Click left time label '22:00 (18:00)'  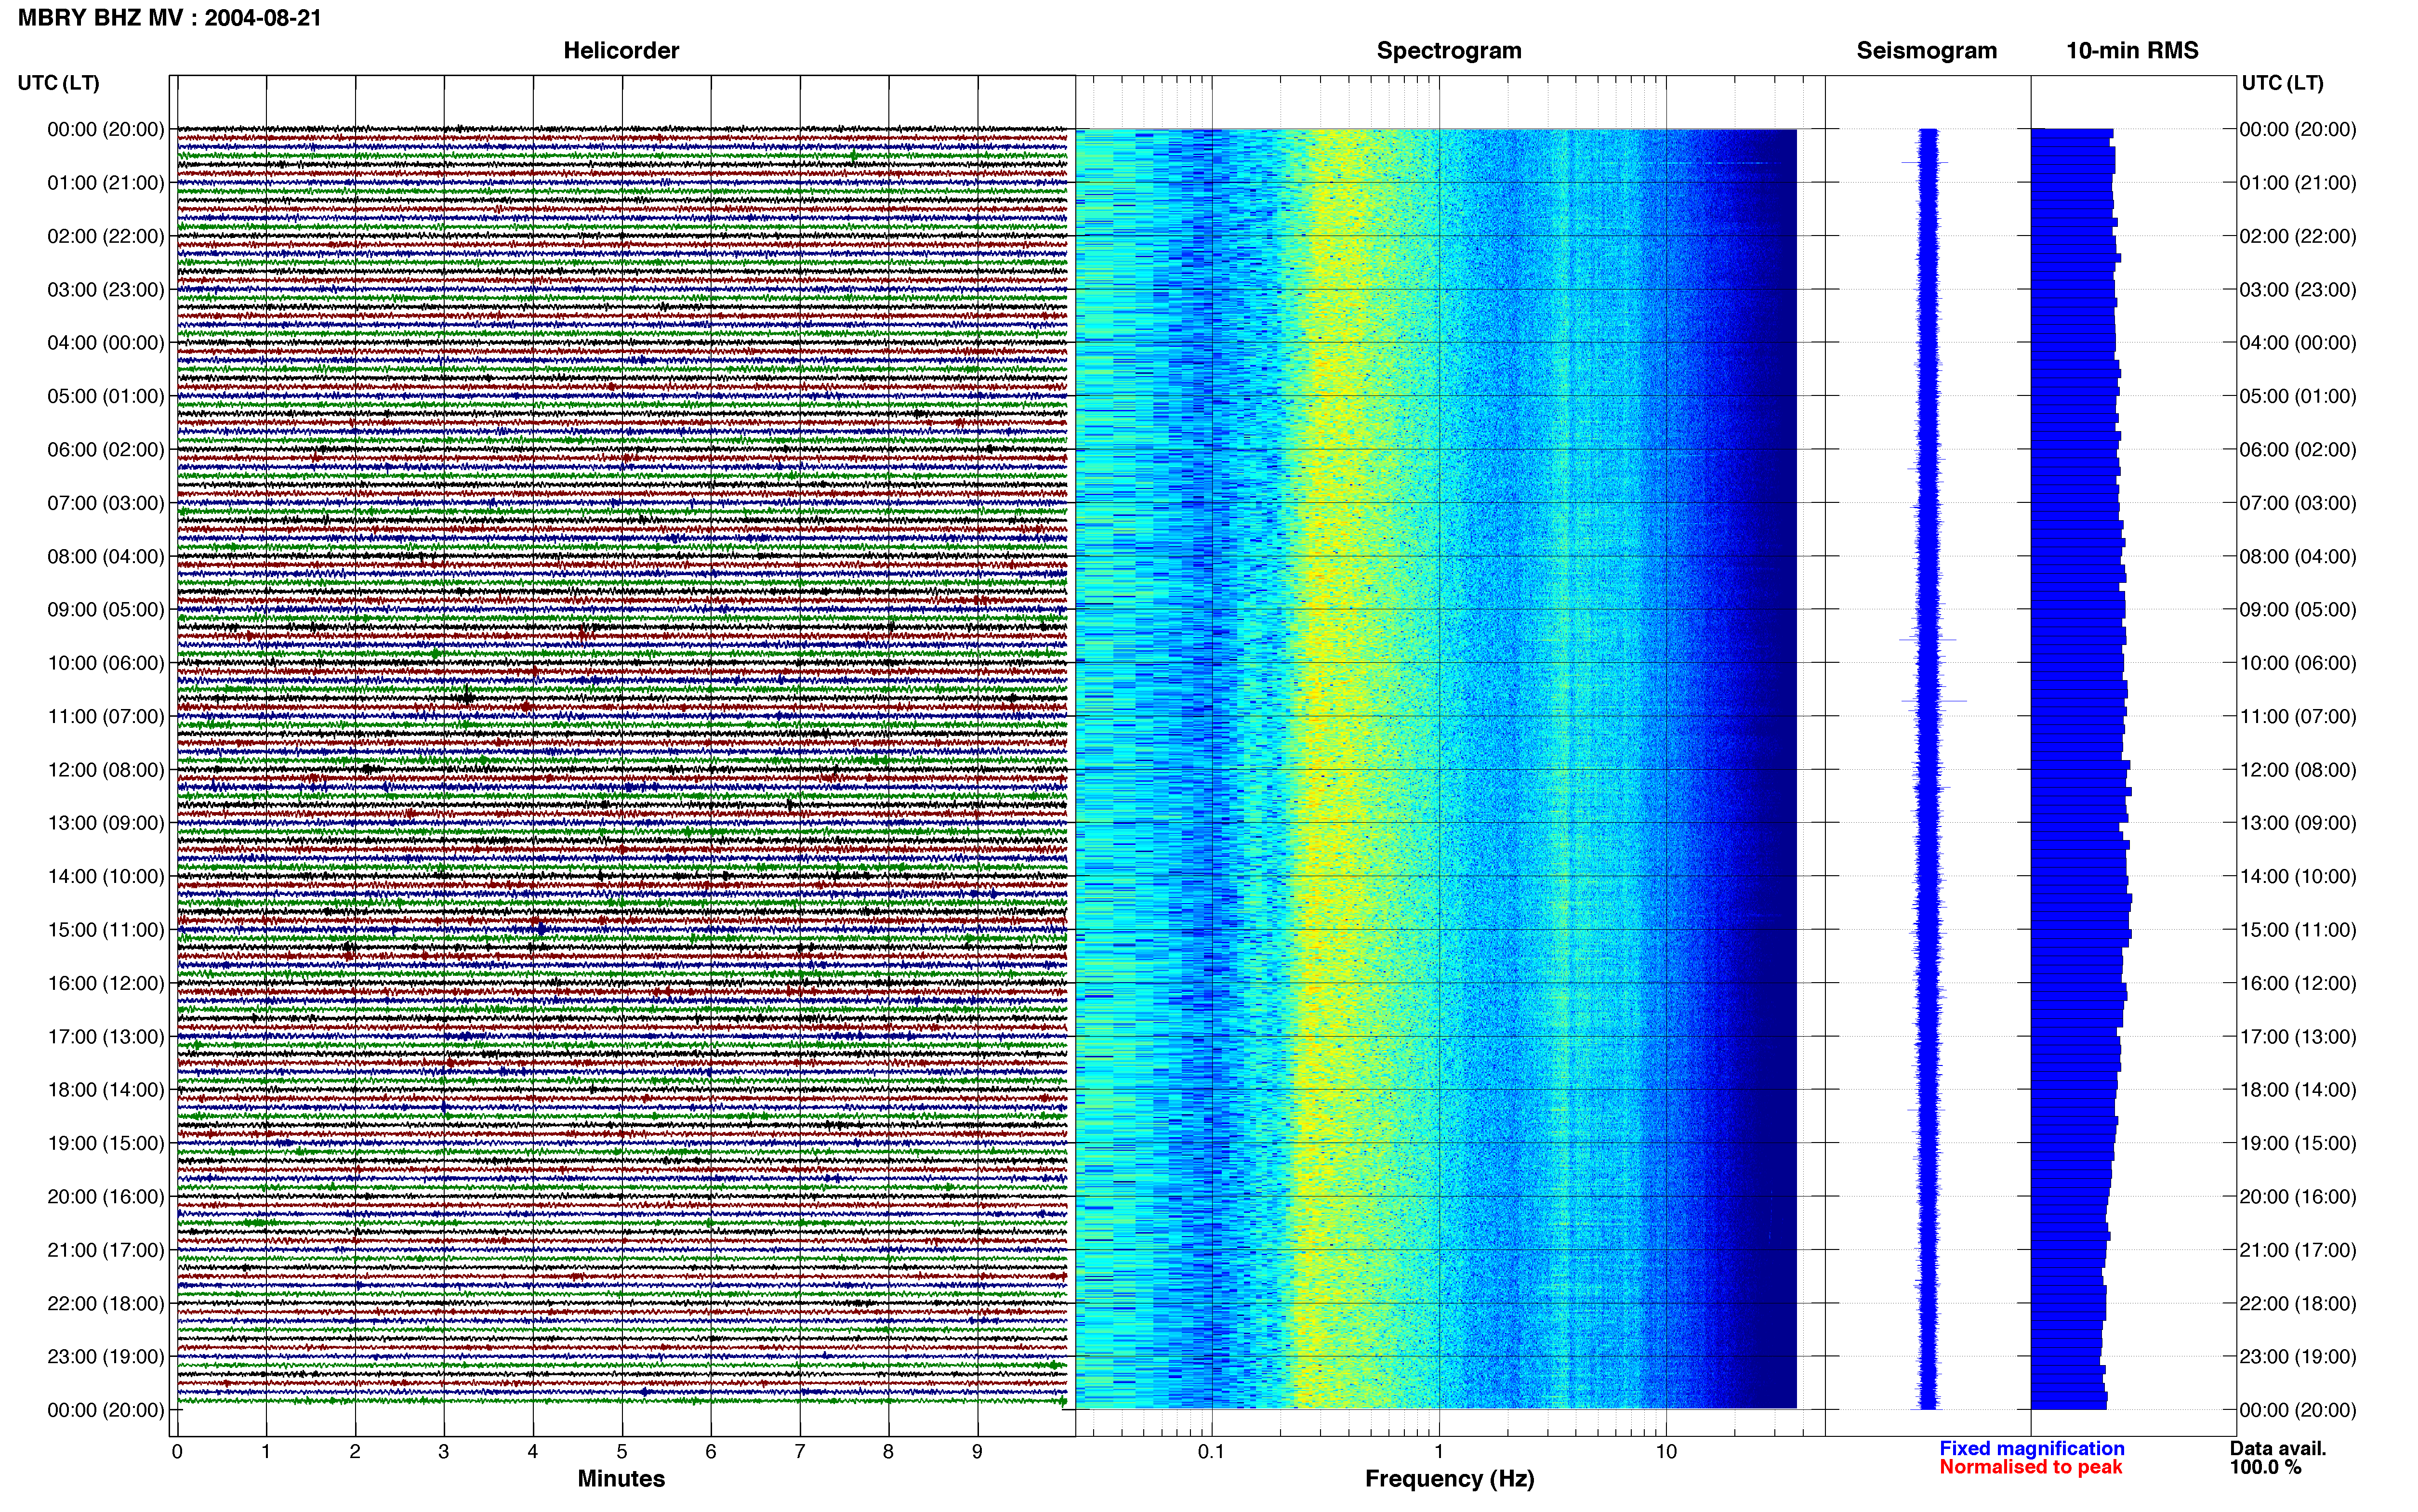pyautogui.click(x=106, y=1303)
